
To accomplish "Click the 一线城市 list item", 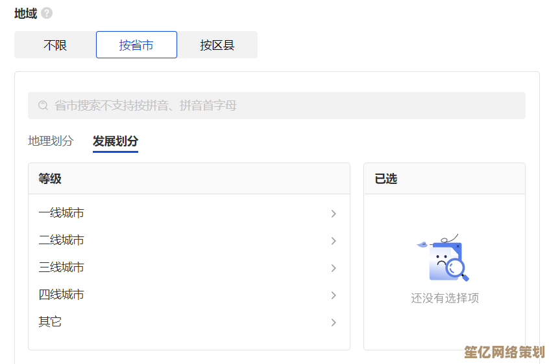I will point(62,213).
